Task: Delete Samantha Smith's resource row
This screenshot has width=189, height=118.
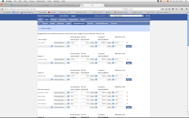Action: (127, 93)
